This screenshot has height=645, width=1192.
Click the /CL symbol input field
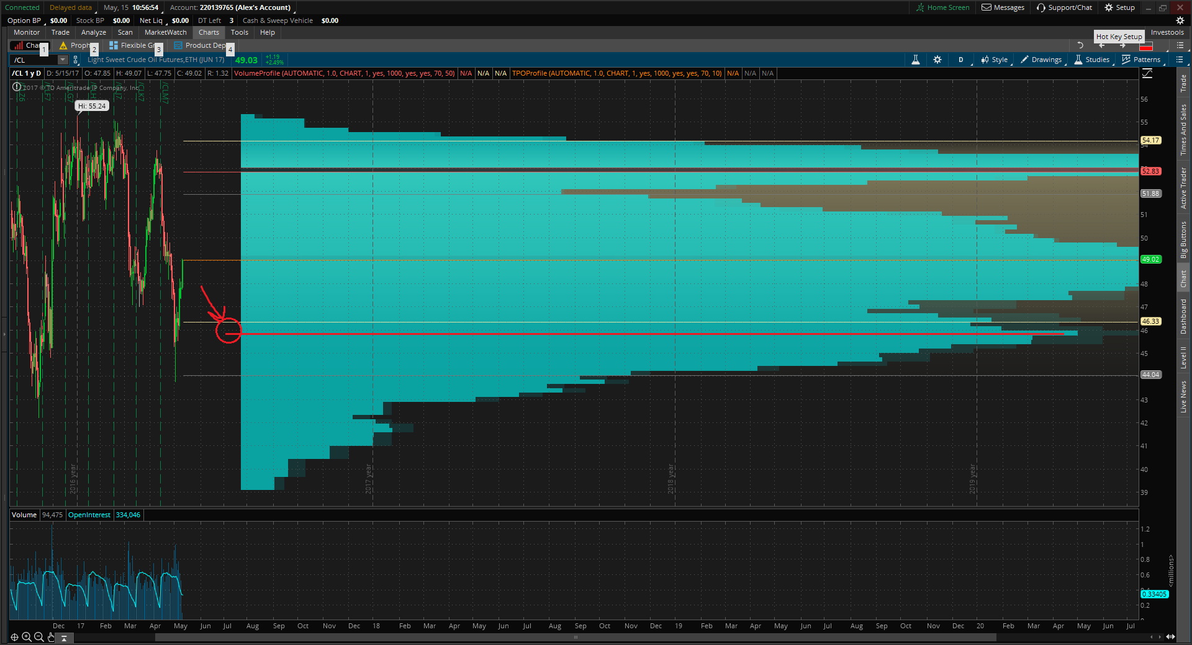(x=34, y=60)
